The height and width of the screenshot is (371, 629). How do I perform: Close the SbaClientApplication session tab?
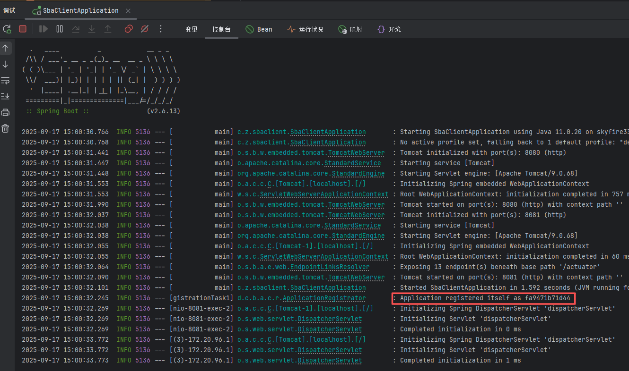128,10
